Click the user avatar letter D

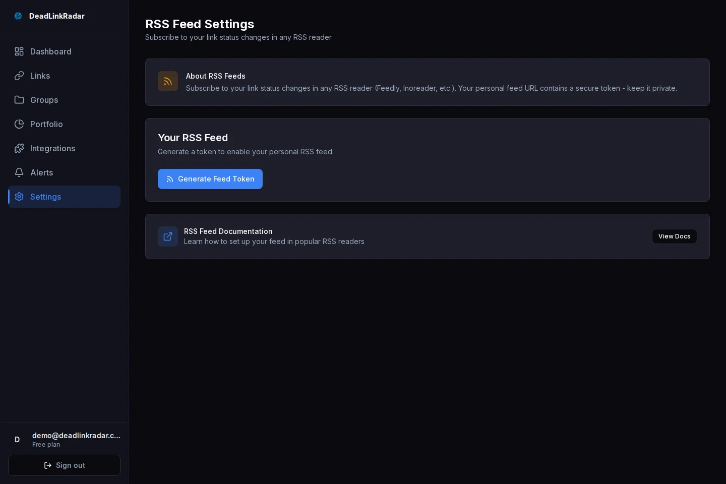[17, 440]
